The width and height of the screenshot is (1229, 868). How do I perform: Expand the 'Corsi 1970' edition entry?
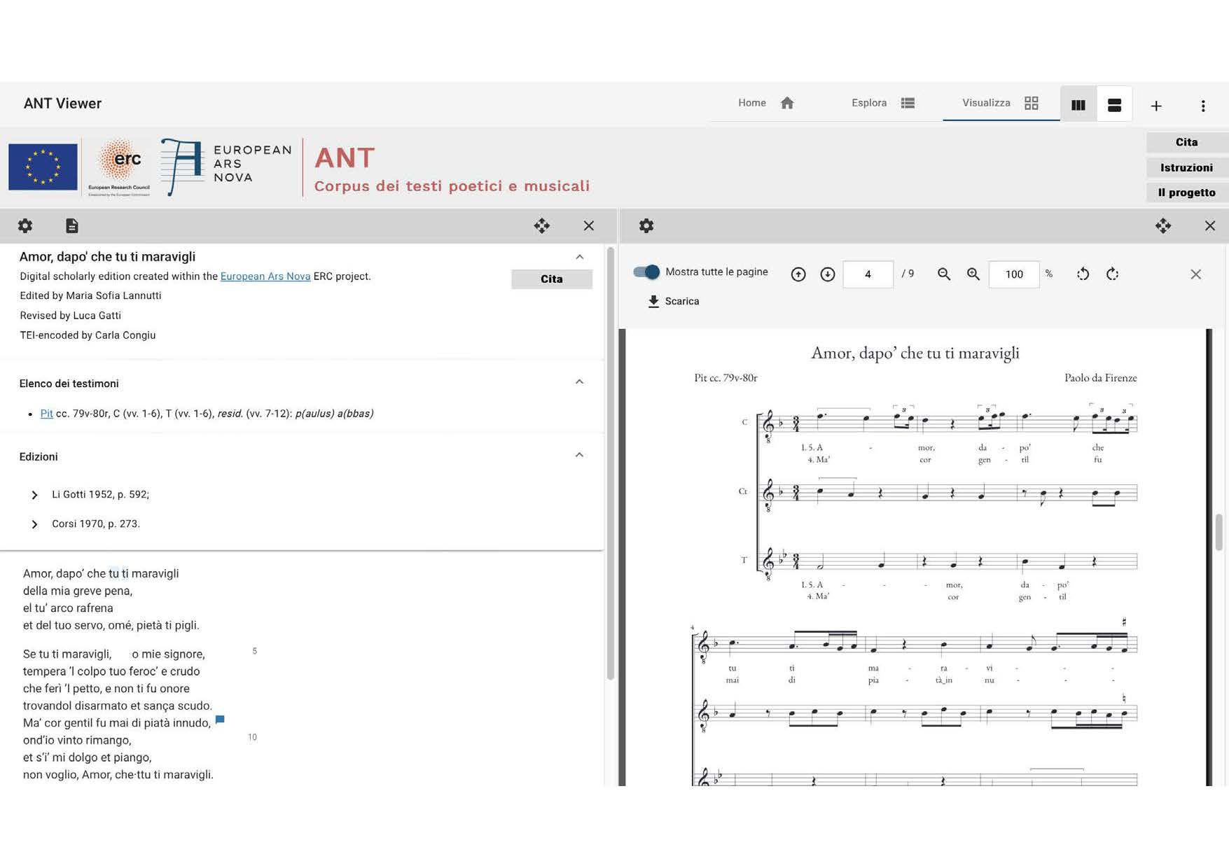35,524
